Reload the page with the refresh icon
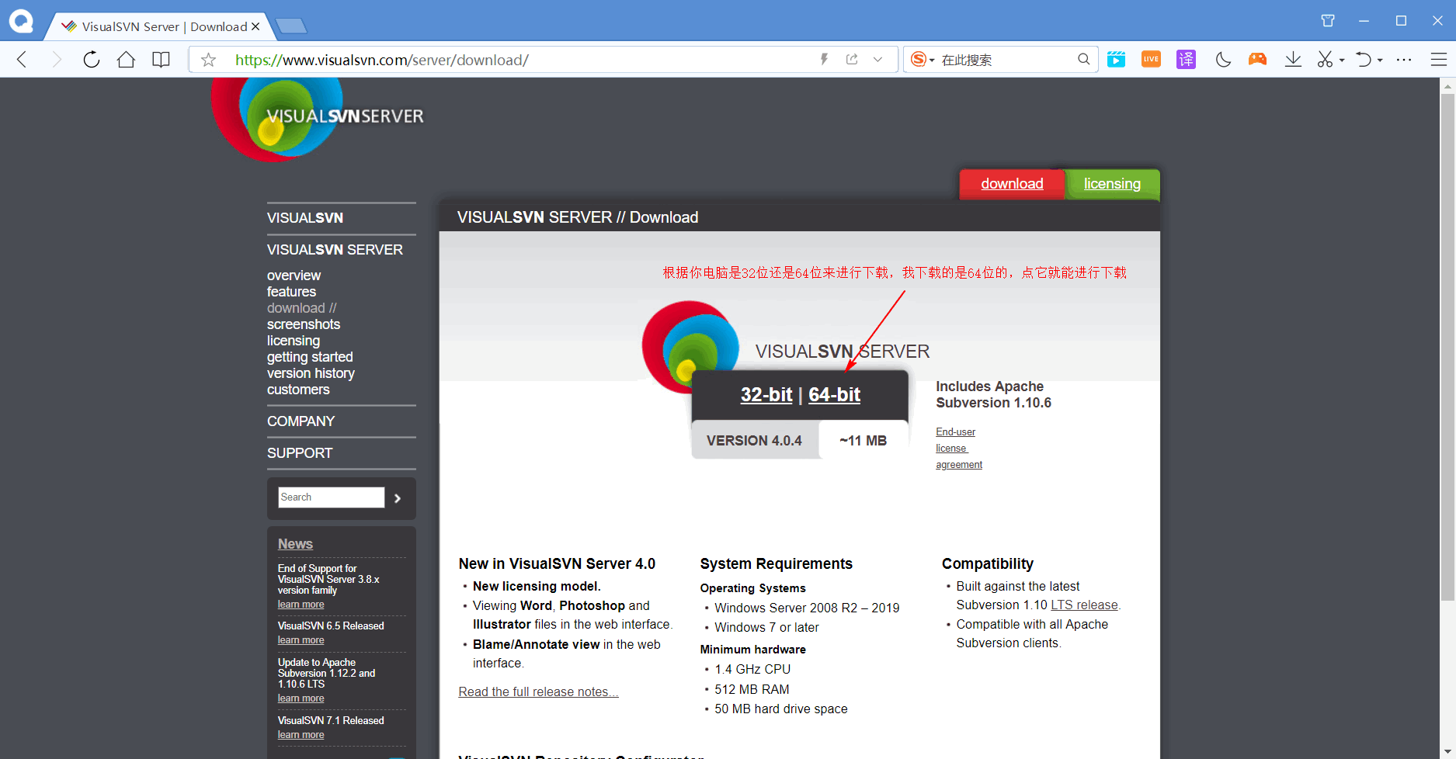1456x759 pixels. click(x=92, y=60)
